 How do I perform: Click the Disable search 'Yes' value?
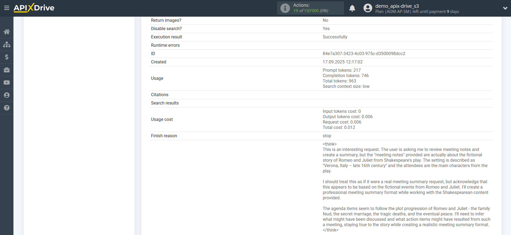[326, 28]
